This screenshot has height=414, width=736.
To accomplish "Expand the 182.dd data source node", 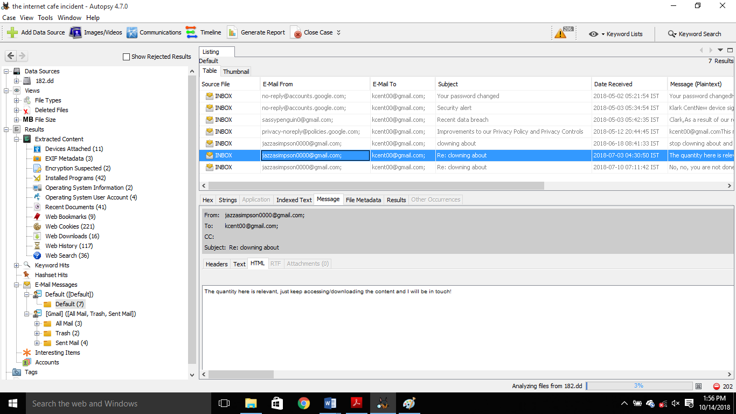I will tap(17, 81).
